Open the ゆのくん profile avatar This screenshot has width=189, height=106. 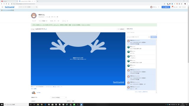[x=34, y=16]
